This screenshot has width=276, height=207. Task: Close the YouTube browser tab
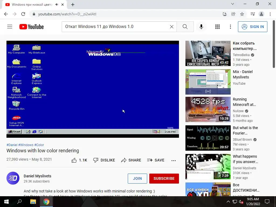point(63,5)
